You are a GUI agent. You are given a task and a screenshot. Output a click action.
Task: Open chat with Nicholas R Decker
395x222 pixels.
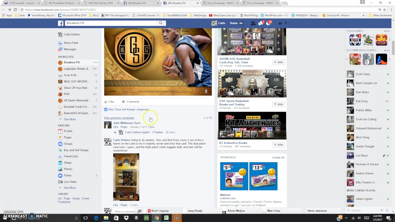pos(367,164)
